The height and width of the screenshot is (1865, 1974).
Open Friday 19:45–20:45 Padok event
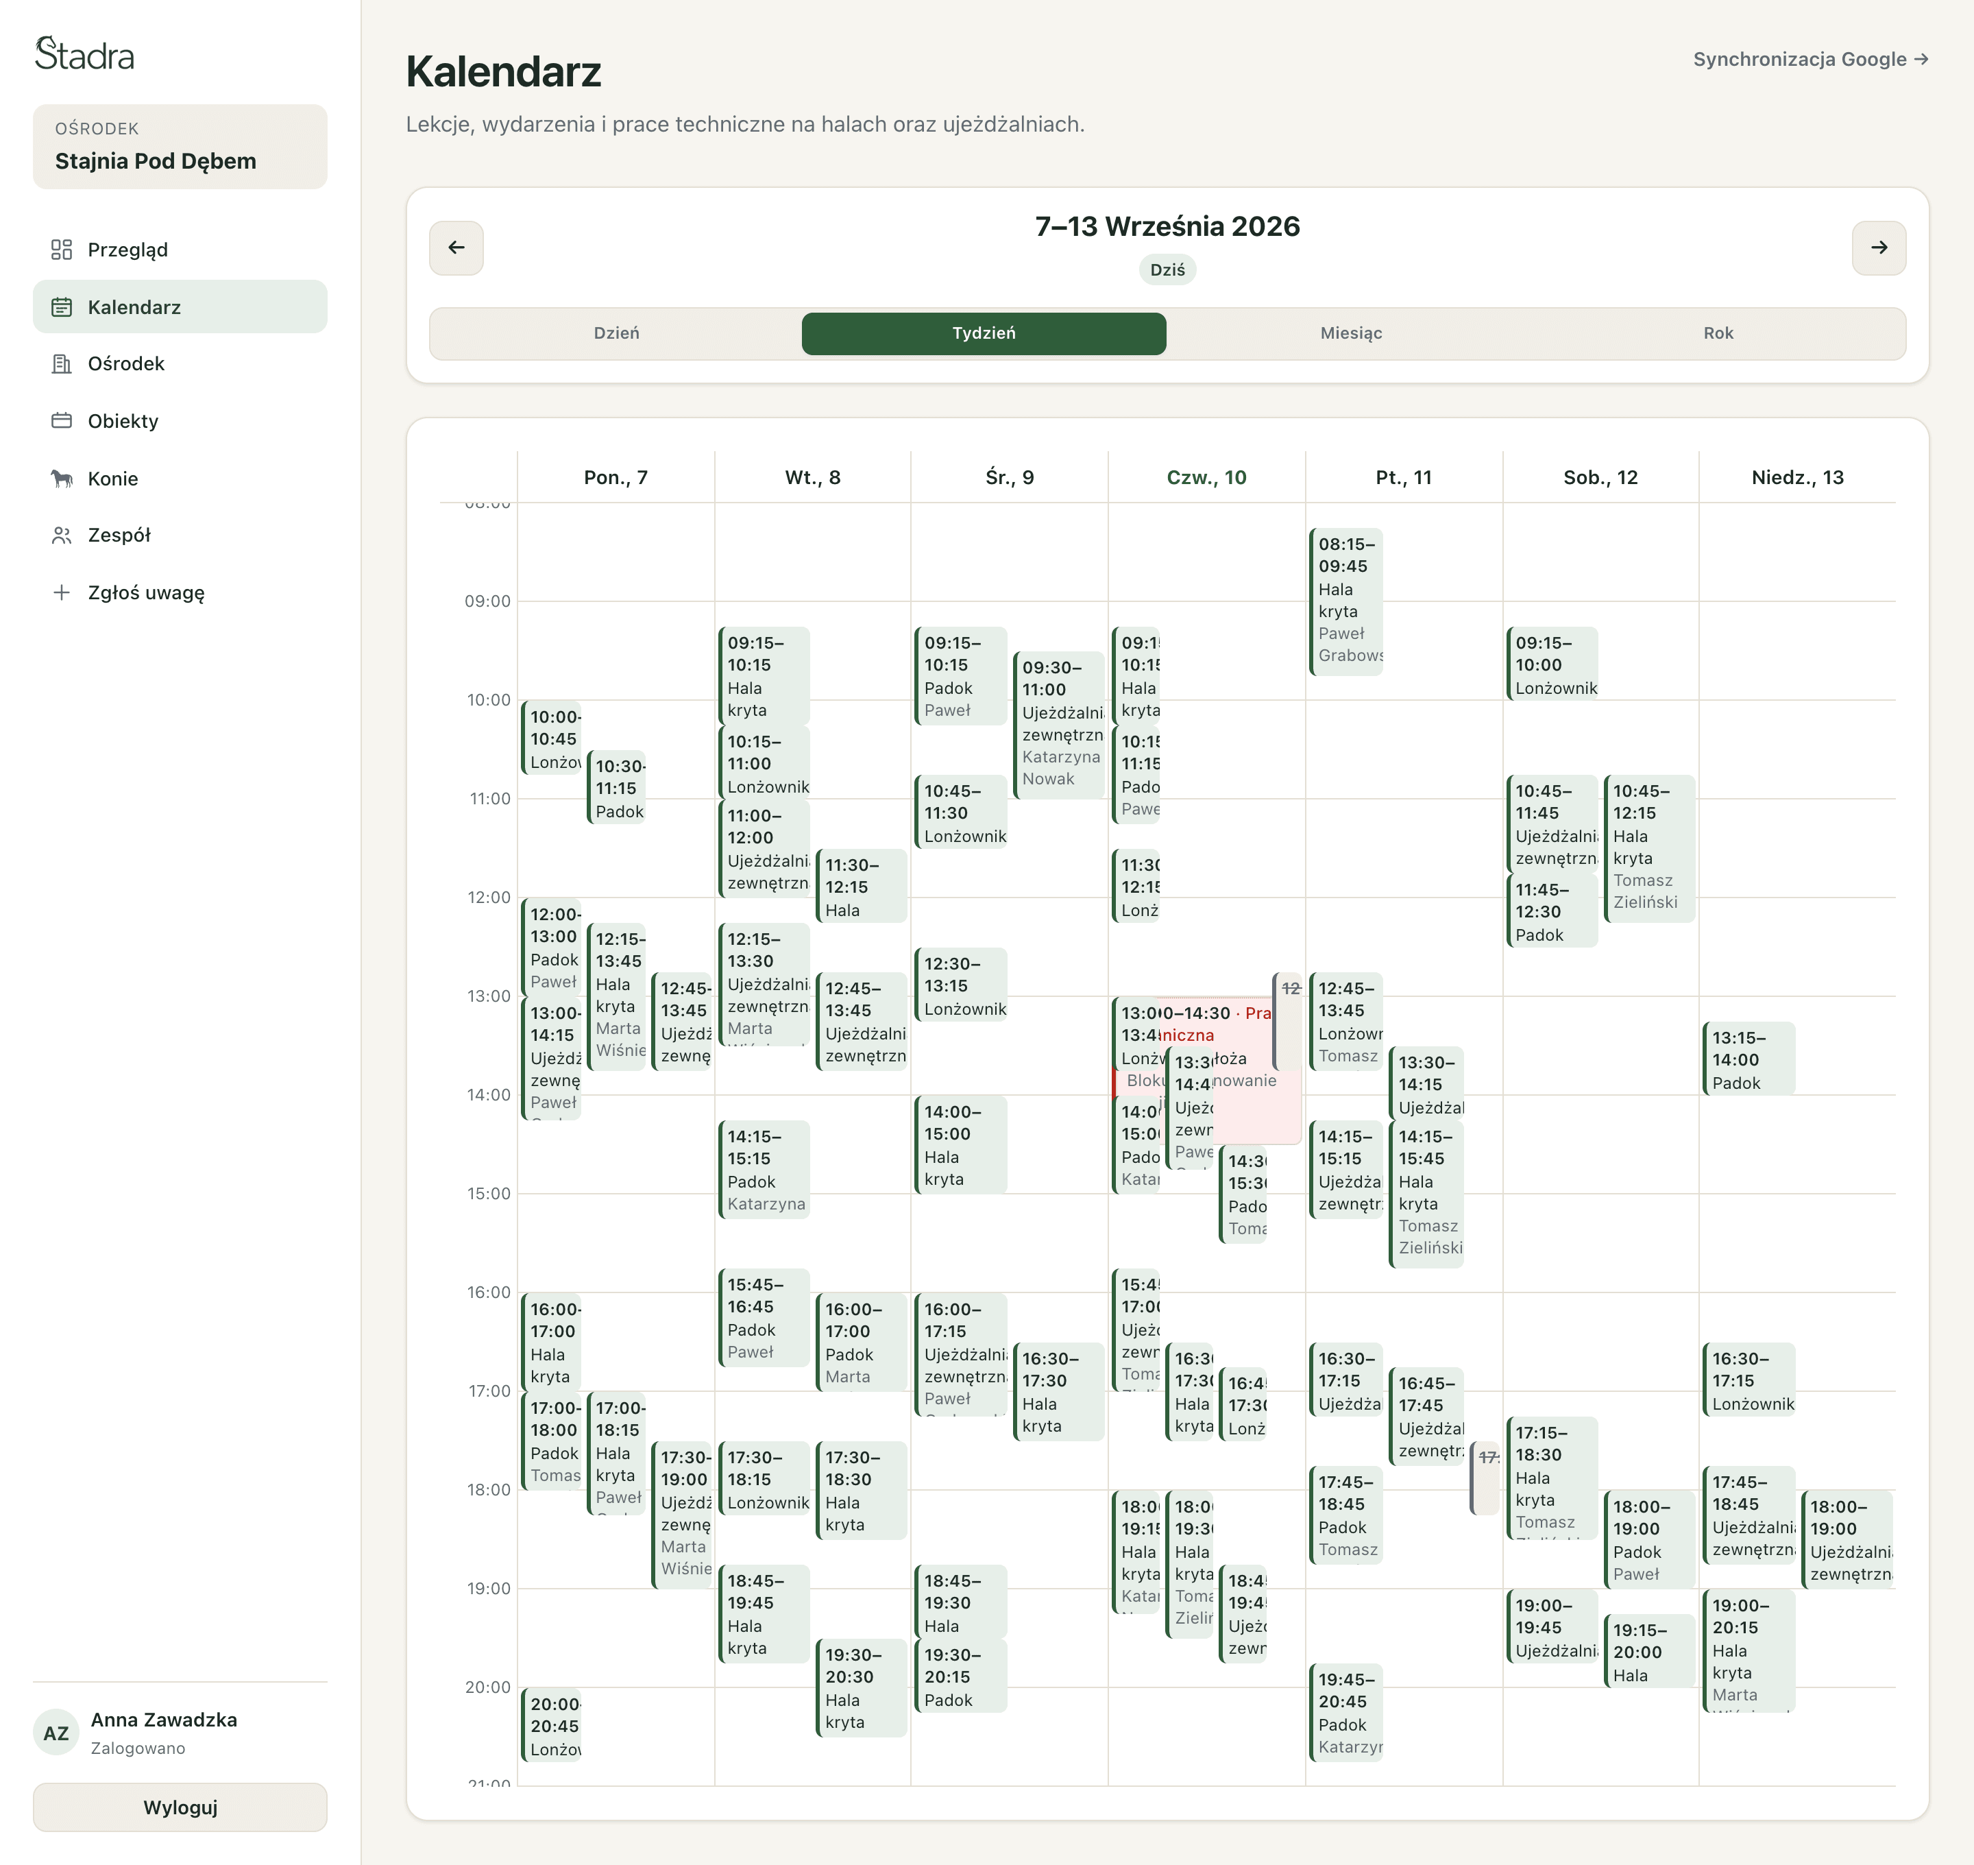(1346, 1712)
